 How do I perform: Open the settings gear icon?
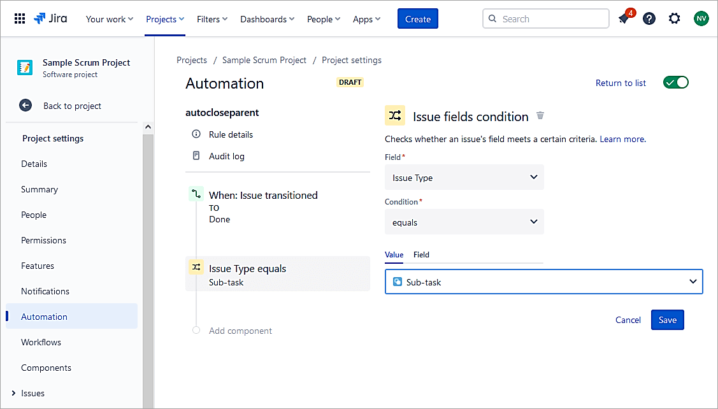pos(675,18)
